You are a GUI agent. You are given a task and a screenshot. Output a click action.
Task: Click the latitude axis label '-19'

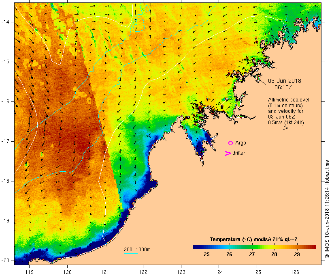[x=5, y=221]
